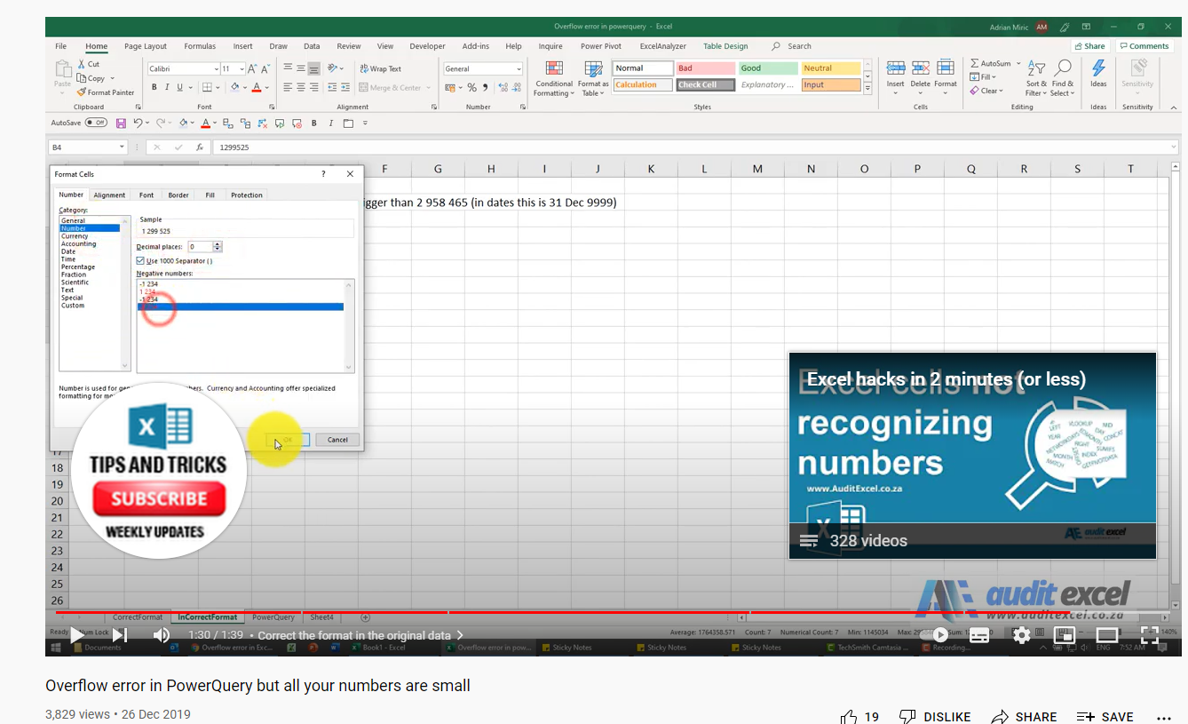Save the video to a playlist
Viewport: 1188px width, 724px height.
click(x=1105, y=716)
